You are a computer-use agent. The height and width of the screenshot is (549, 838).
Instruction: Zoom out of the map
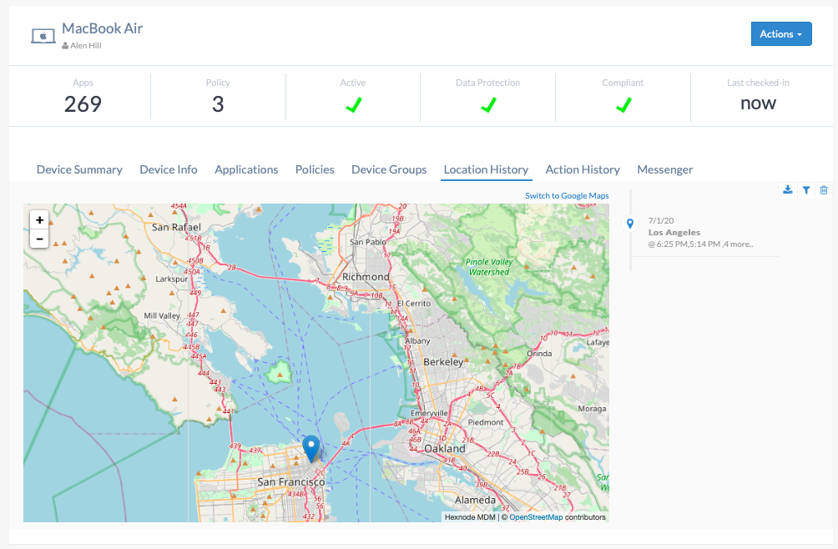39,239
